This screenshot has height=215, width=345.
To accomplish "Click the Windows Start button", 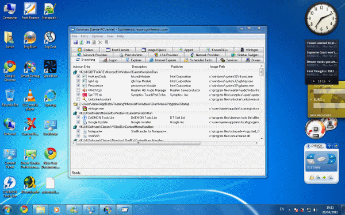I will point(7,210).
